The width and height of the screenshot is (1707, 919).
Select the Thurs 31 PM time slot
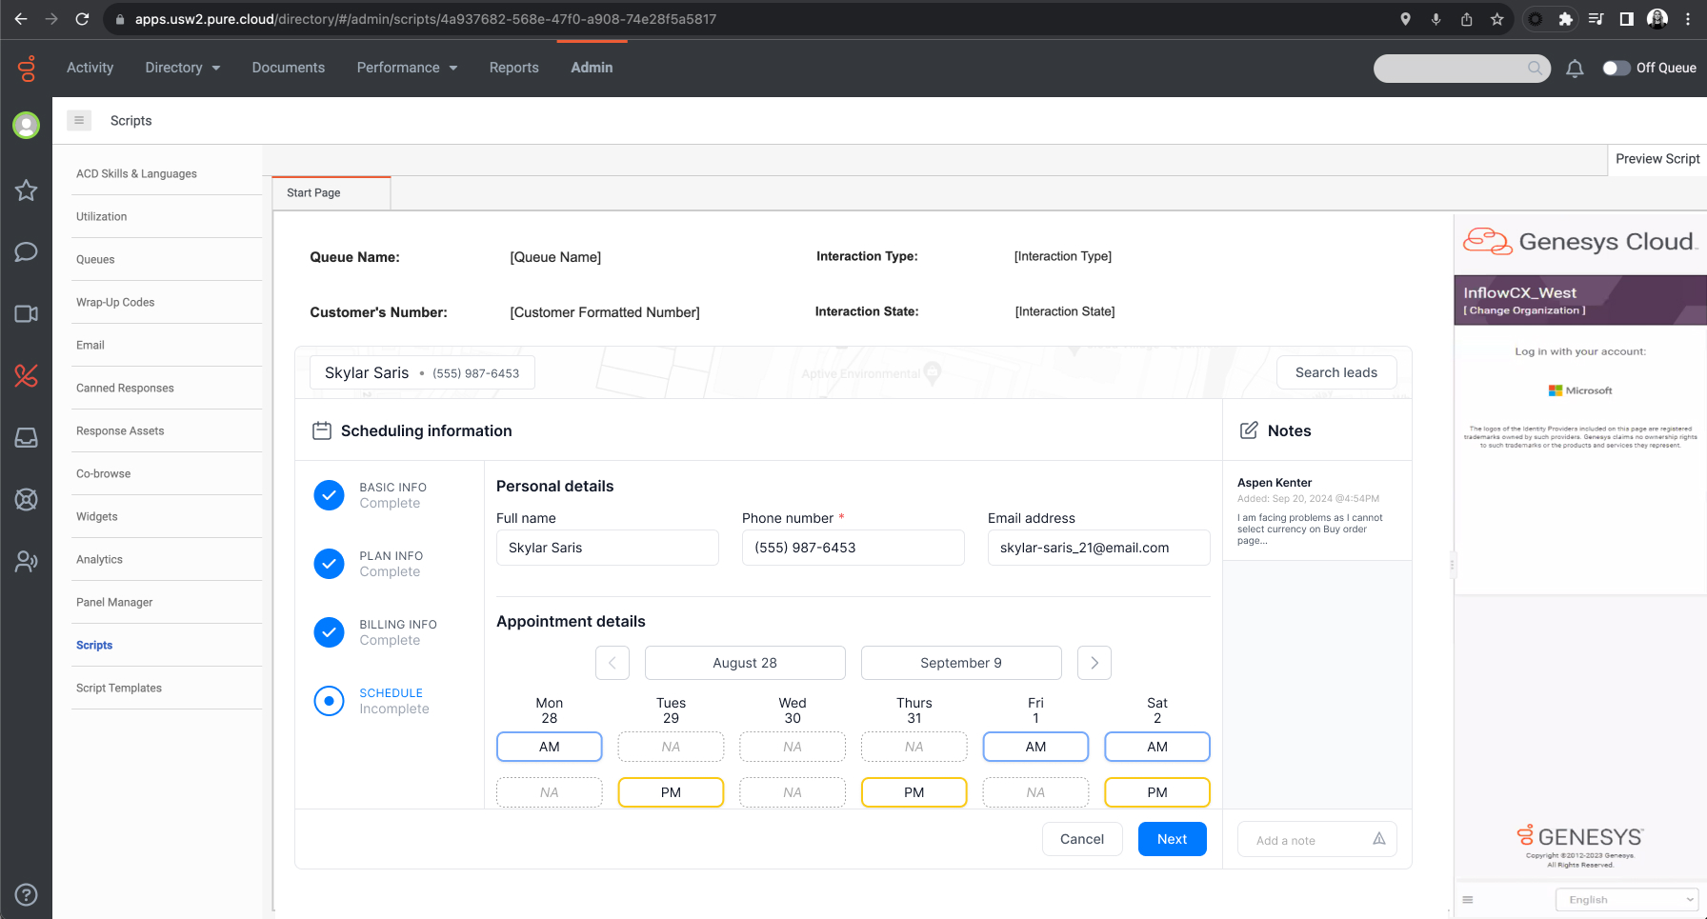point(914,792)
